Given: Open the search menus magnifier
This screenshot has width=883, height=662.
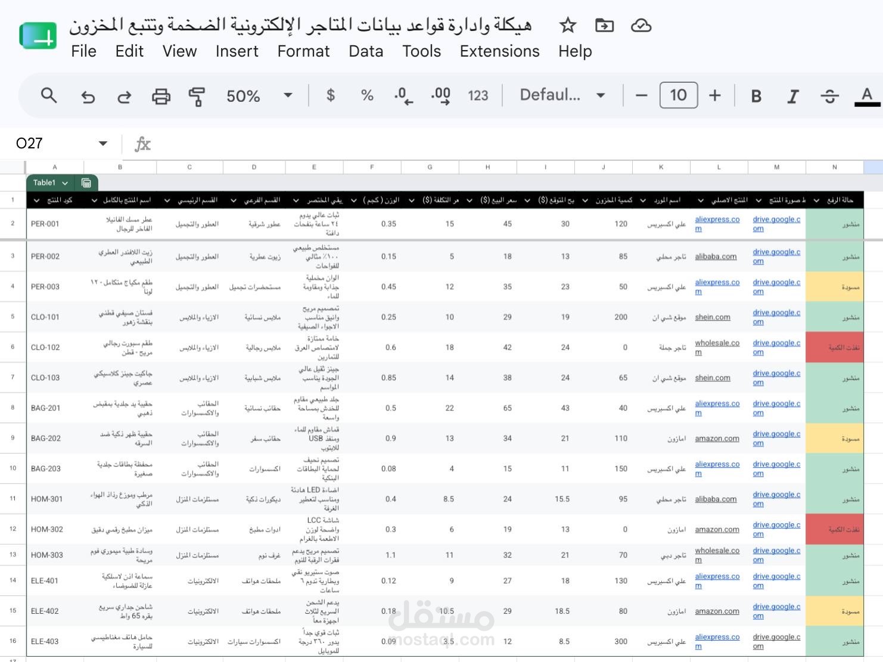Looking at the screenshot, I should pyautogui.click(x=49, y=95).
